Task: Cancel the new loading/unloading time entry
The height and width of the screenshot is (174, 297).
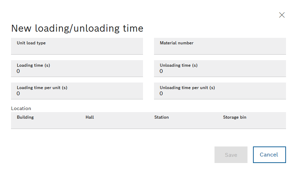Action: (269, 155)
